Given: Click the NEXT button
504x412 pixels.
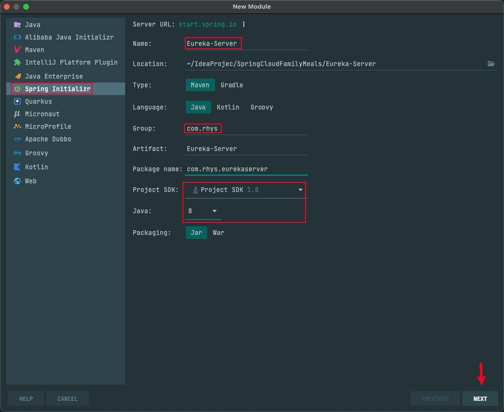Looking at the screenshot, I should pos(480,398).
